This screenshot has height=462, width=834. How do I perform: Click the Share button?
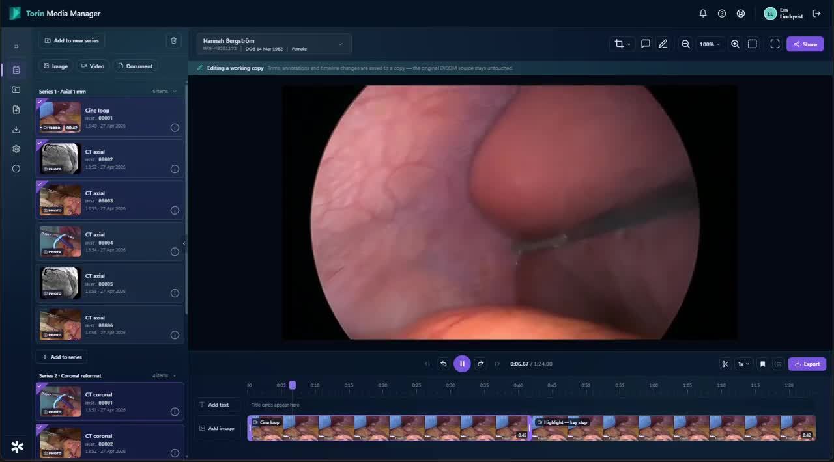[x=805, y=44]
